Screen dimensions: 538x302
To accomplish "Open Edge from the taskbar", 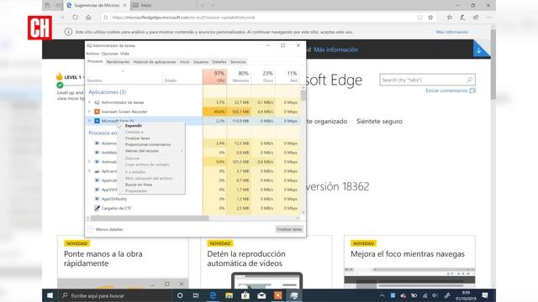I will [213, 295].
